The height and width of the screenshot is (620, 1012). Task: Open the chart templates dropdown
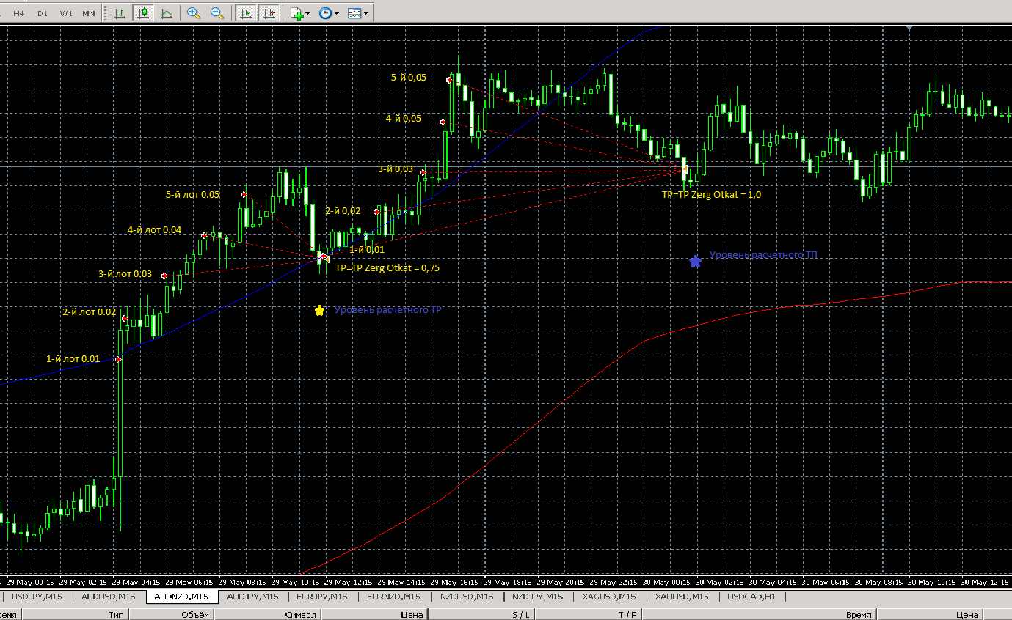[x=358, y=12]
